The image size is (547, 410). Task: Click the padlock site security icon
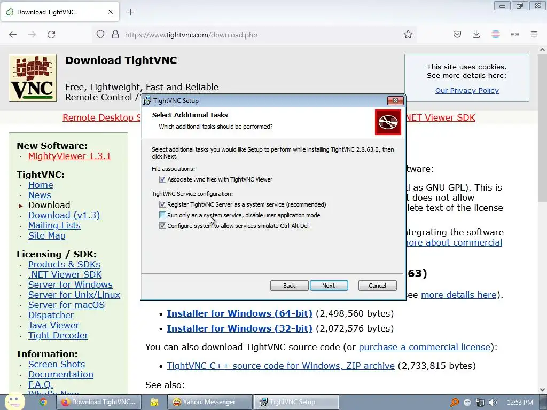tap(115, 35)
